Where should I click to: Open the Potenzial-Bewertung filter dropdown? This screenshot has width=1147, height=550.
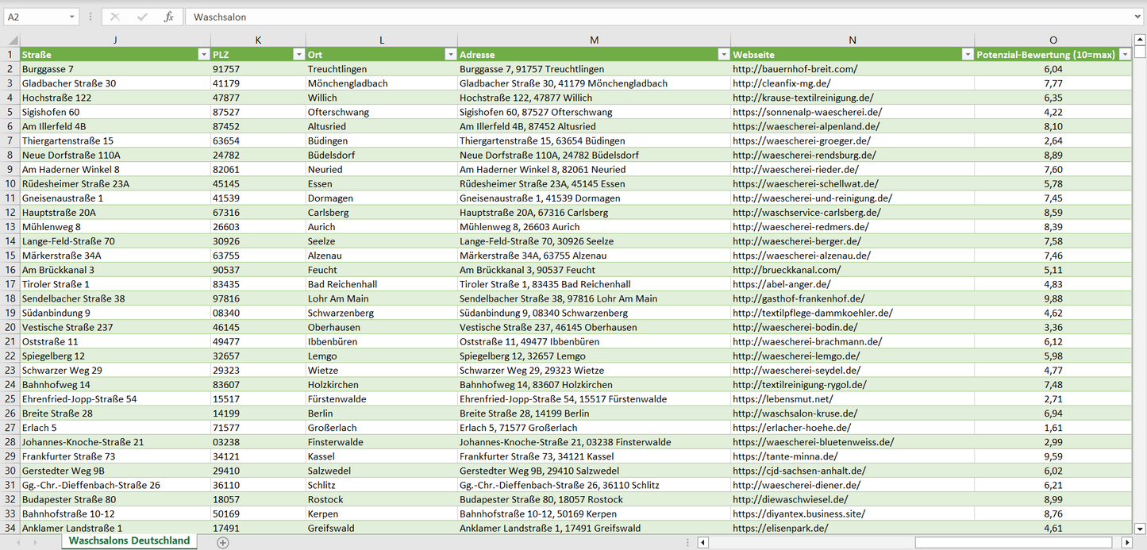pyautogui.click(x=1125, y=55)
